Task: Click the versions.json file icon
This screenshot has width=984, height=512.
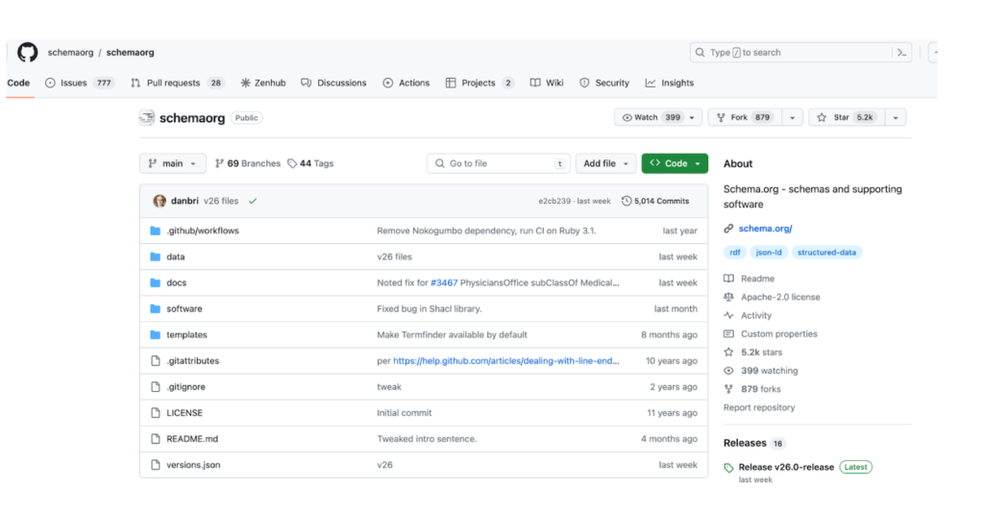Action: [x=155, y=465]
